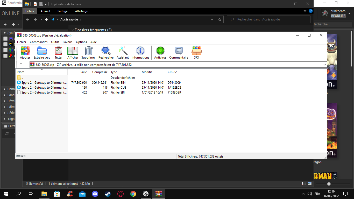The width and height of the screenshot is (354, 199).
Task: Select the Spyro 2 Fichier SBI row
Action: point(101,93)
